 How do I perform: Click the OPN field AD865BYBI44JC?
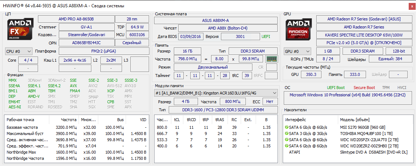point(86,43)
